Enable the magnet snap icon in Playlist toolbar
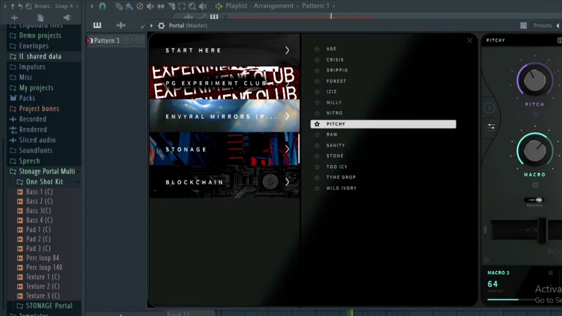Viewport: 562px width, 316px height. click(102, 6)
